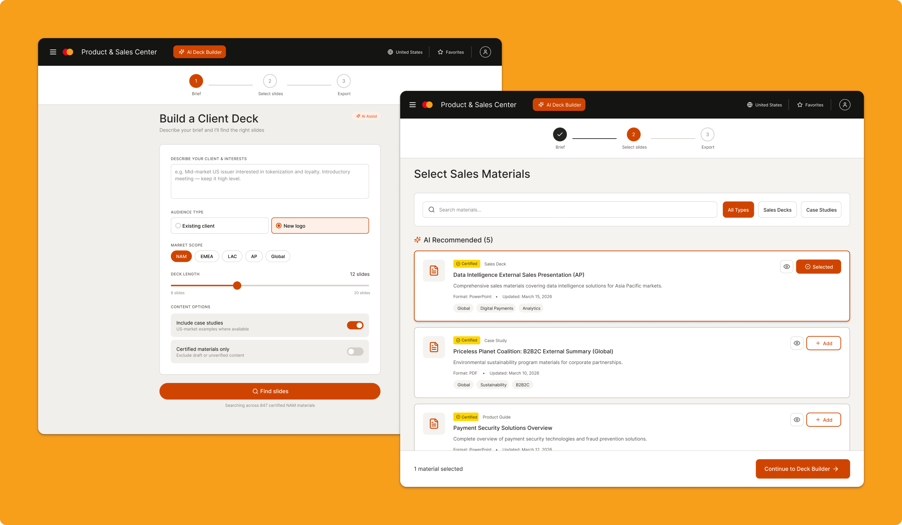
Task: Open hamburger menu in left window
Action: click(x=53, y=52)
